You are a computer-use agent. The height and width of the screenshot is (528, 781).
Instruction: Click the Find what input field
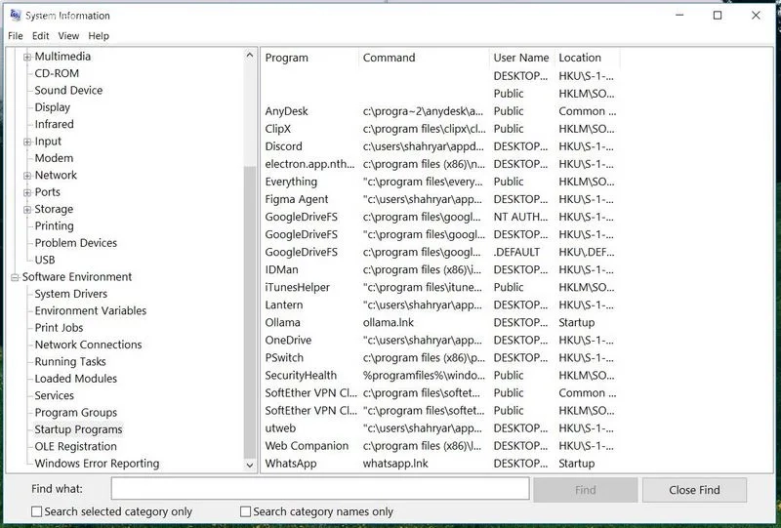(320, 489)
